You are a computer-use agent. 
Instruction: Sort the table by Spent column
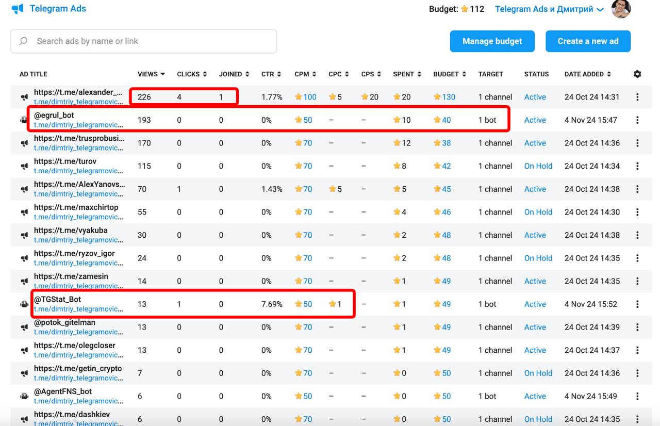click(x=407, y=74)
